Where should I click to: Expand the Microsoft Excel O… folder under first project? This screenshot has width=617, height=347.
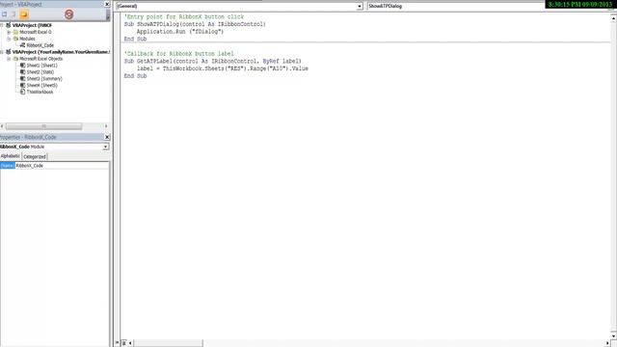[x=9, y=32]
